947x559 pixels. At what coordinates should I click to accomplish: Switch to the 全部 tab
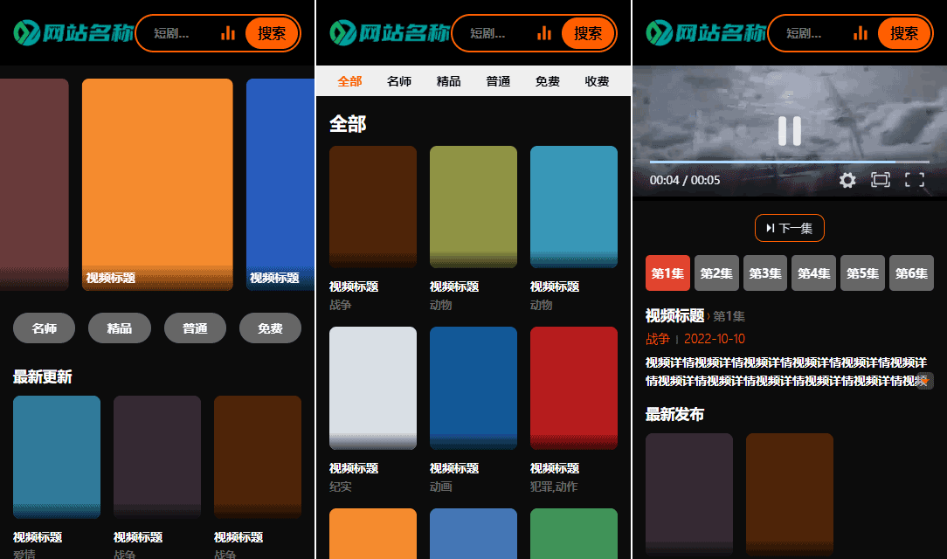349,81
